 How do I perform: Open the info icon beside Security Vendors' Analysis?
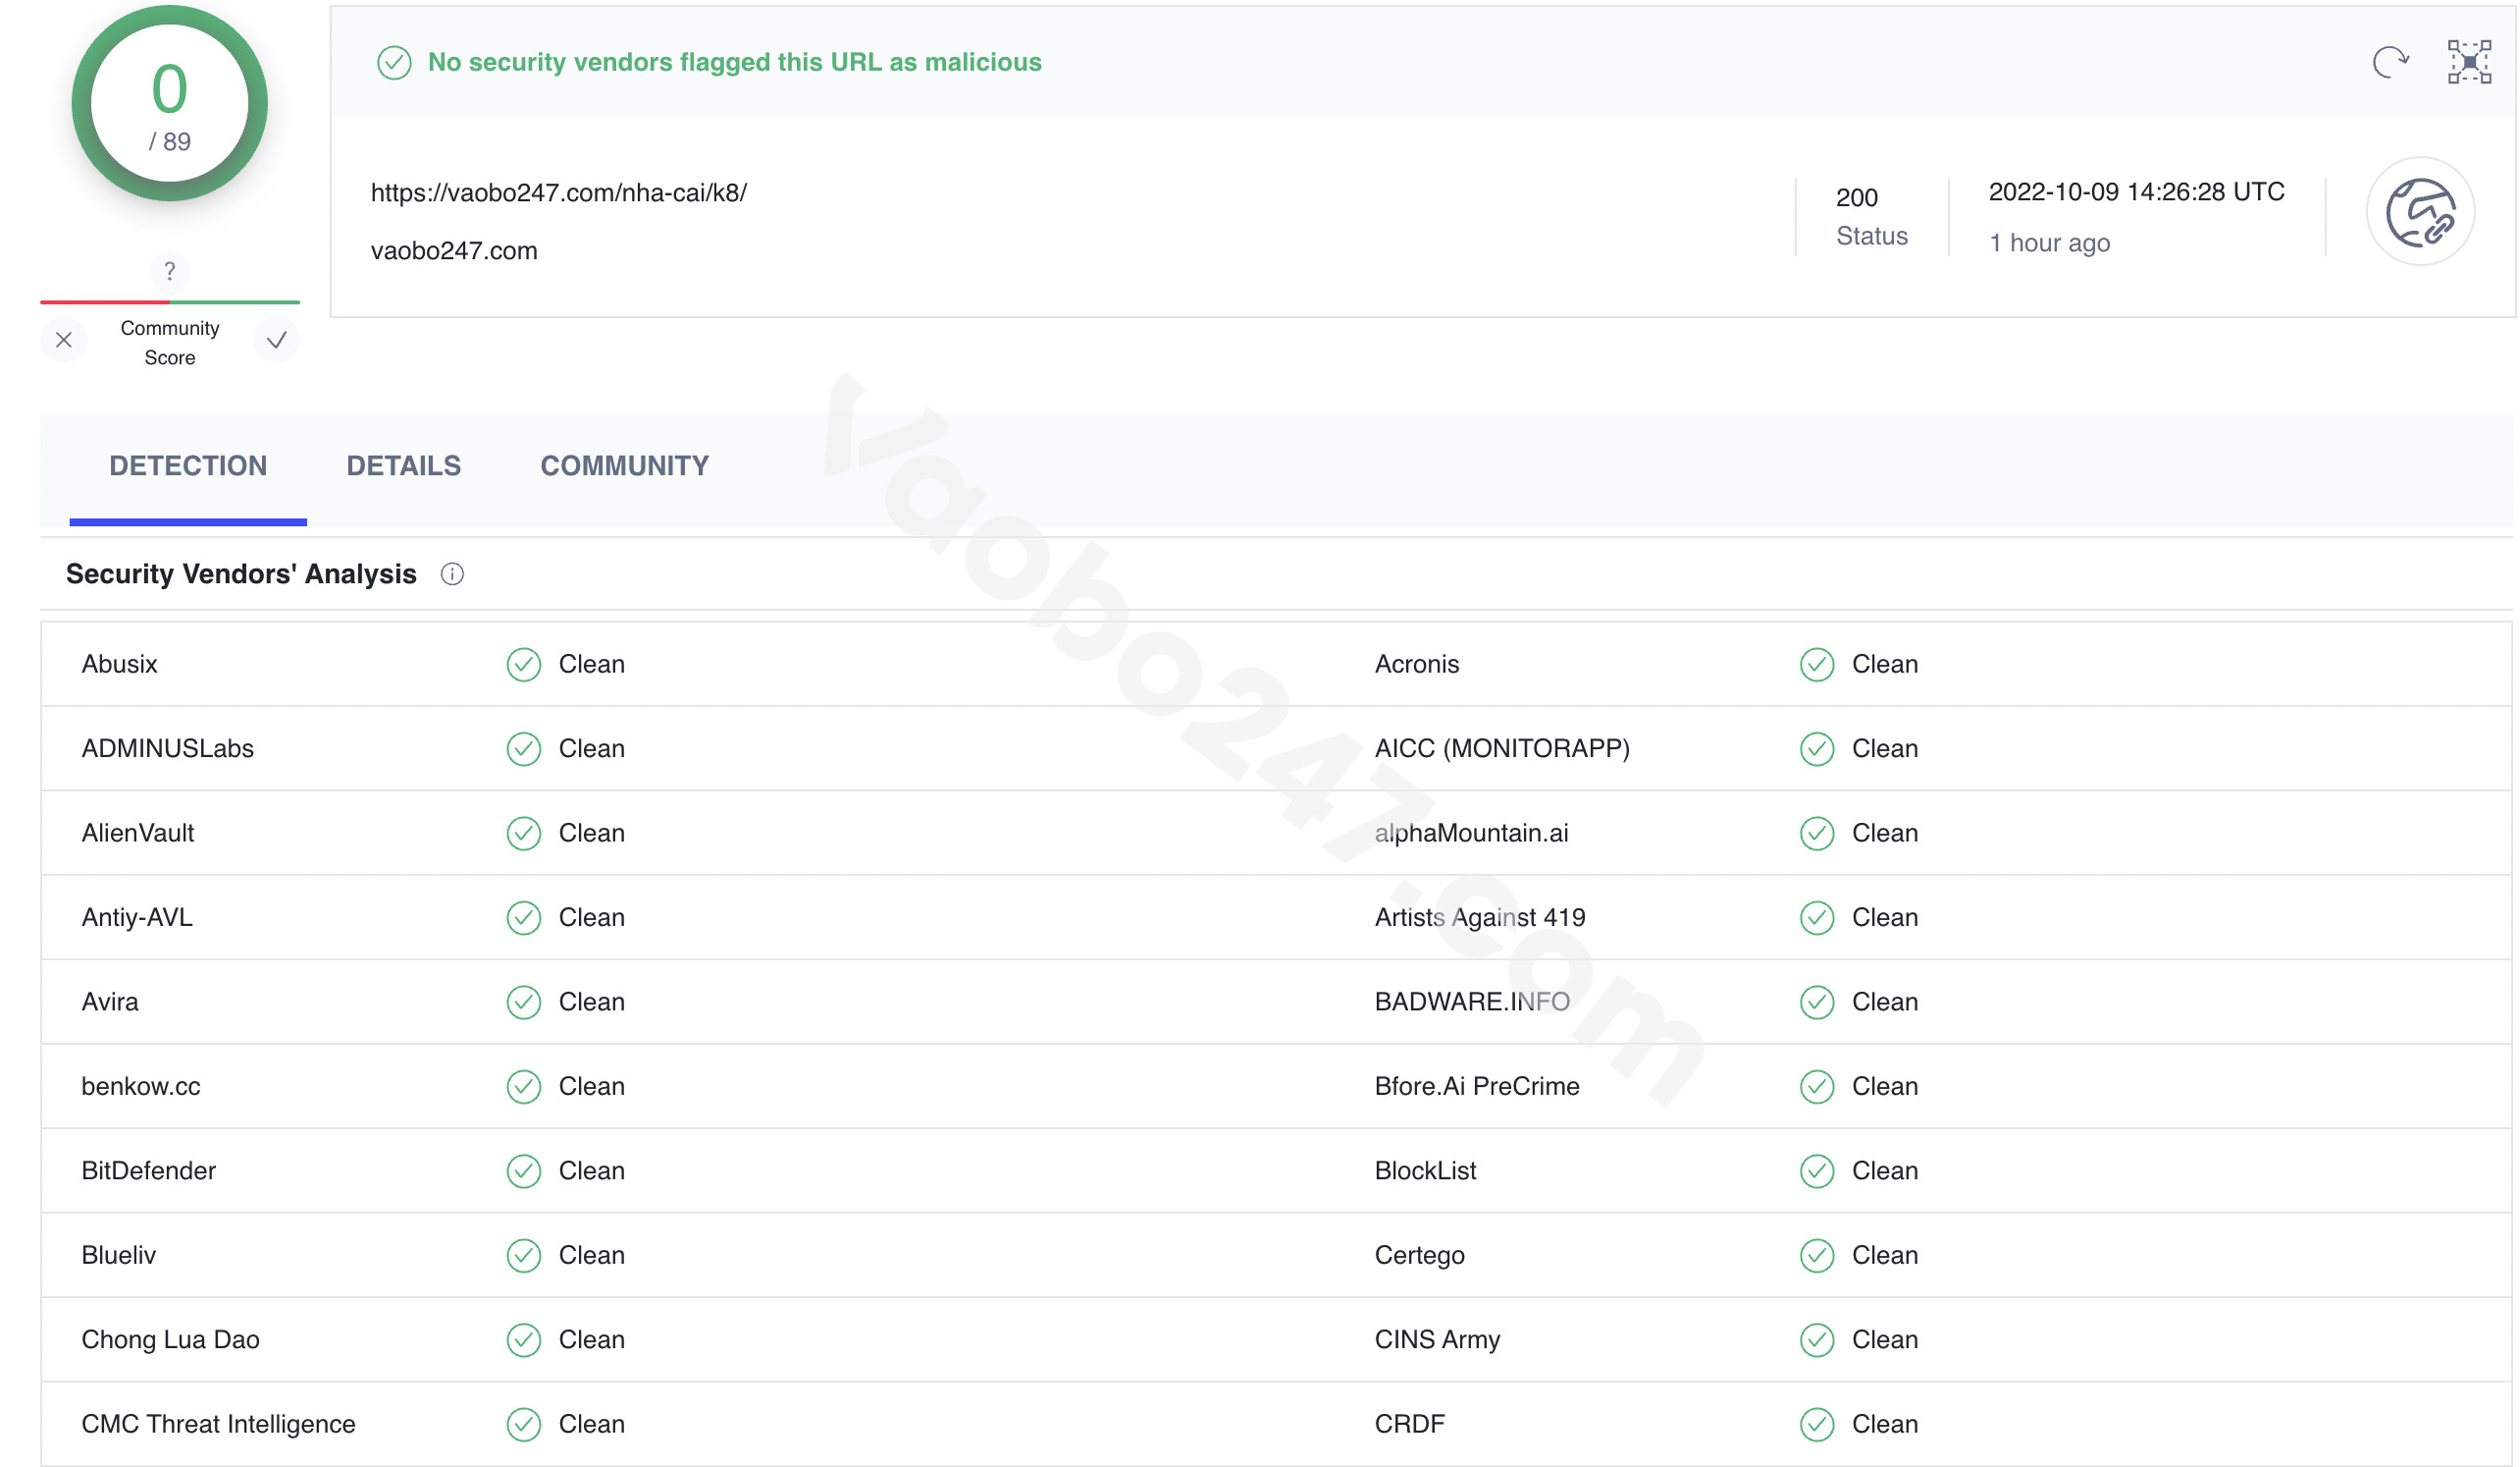[452, 574]
